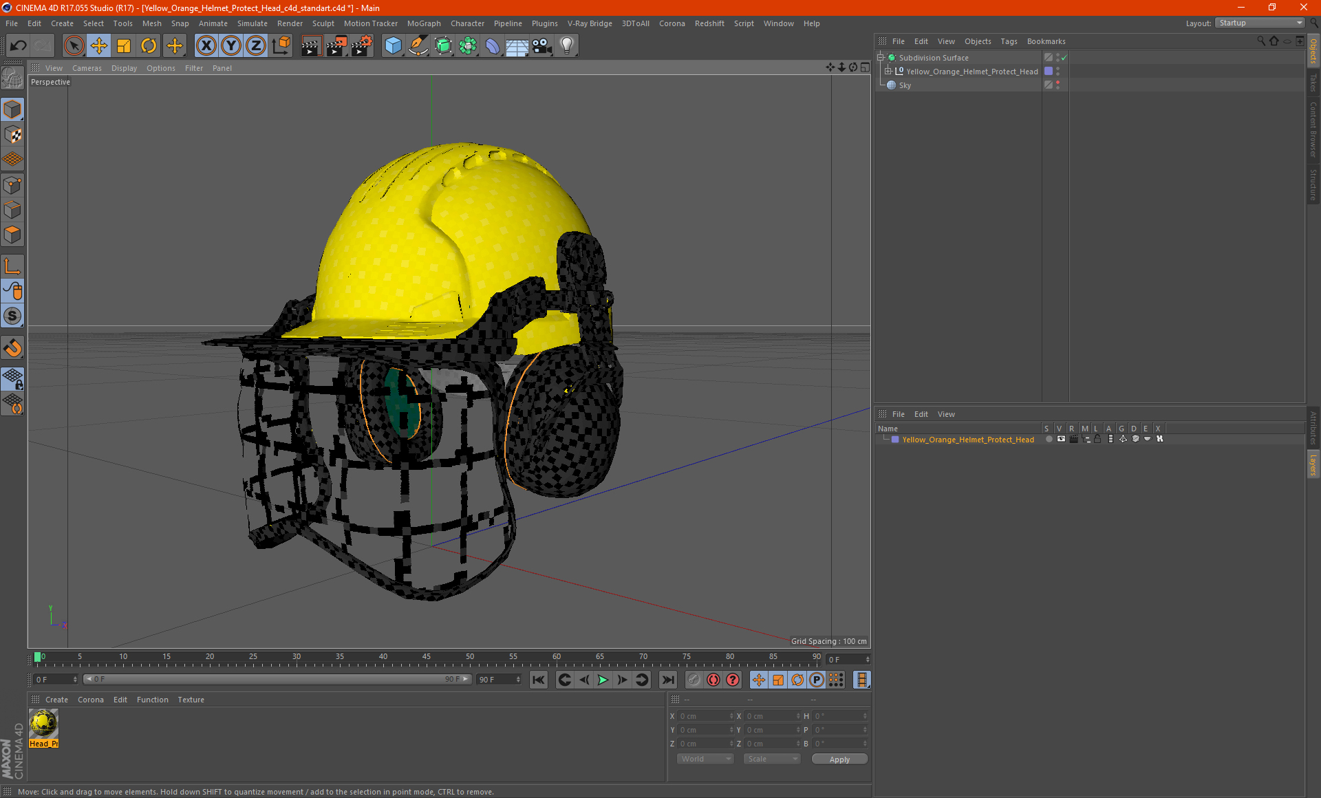The height and width of the screenshot is (798, 1321).
Task: Open the Simulate menu
Action: coord(253,23)
